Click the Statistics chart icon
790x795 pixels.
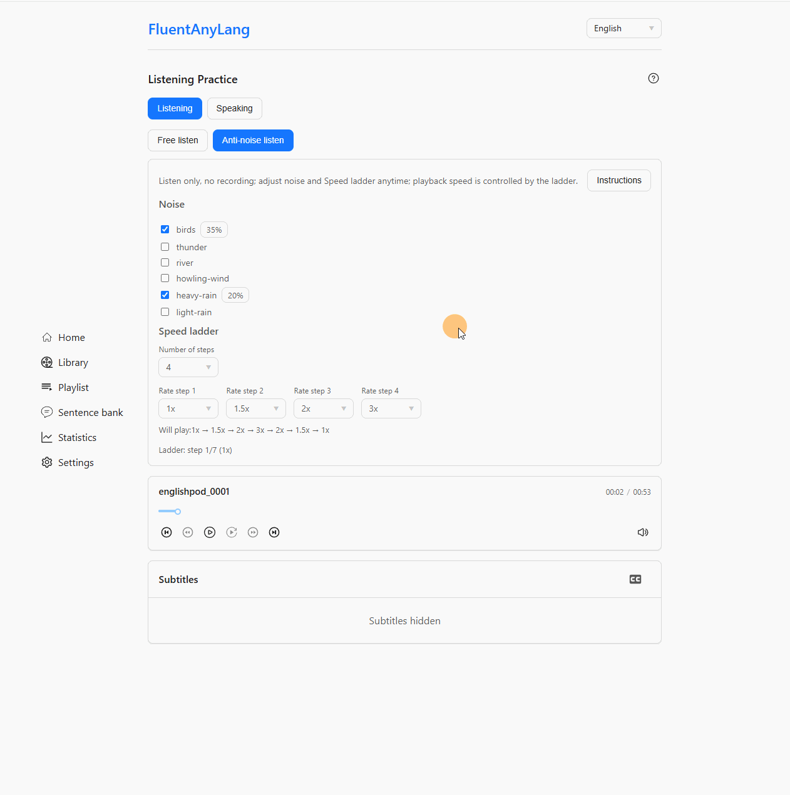pos(47,437)
